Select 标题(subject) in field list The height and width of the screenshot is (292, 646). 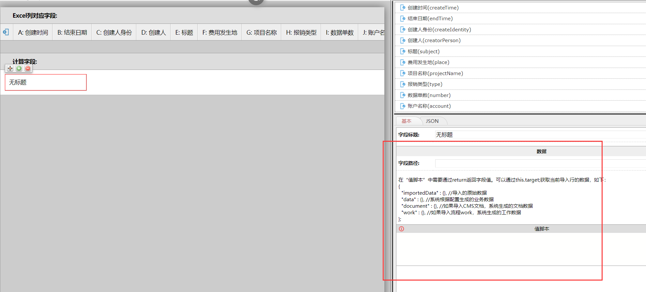coord(423,51)
